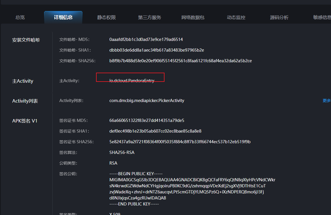Open the 源码分析 tab
This screenshot has width=331, height=215.
[279, 18]
